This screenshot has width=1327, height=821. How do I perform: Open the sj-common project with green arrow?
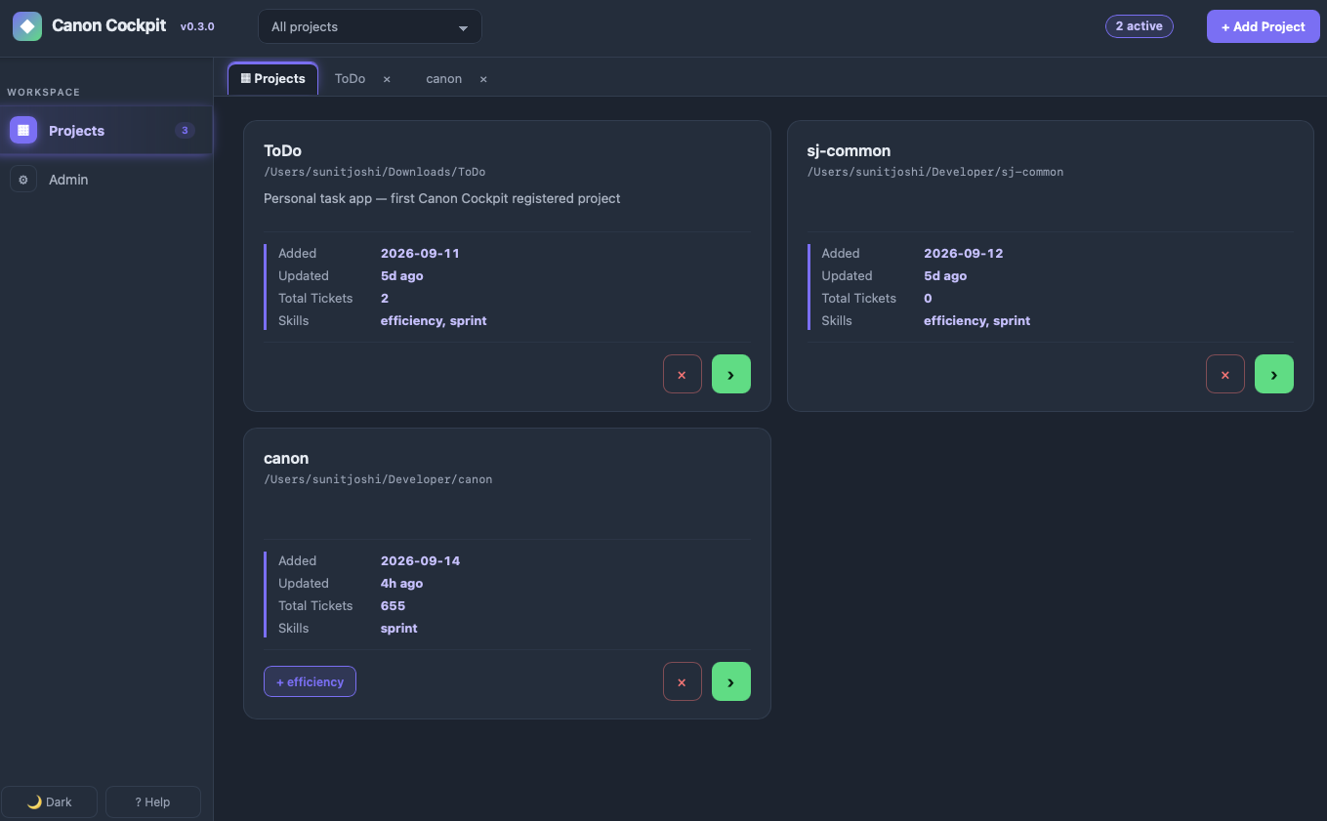tap(1273, 374)
